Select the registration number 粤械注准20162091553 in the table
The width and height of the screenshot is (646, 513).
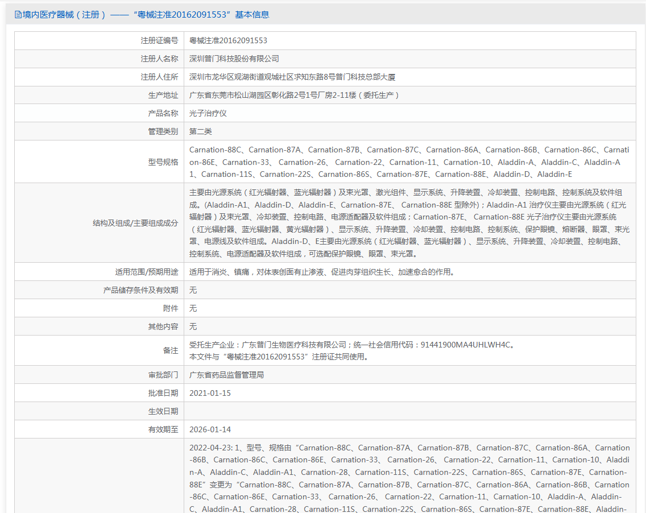click(228, 40)
